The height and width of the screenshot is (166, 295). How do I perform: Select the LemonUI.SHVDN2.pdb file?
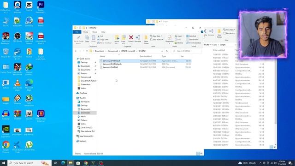tap(145, 64)
